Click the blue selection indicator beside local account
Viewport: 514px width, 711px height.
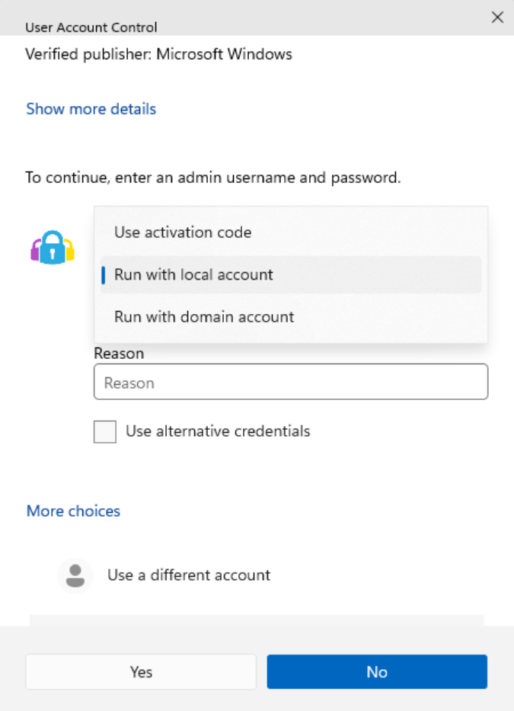[x=104, y=274]
